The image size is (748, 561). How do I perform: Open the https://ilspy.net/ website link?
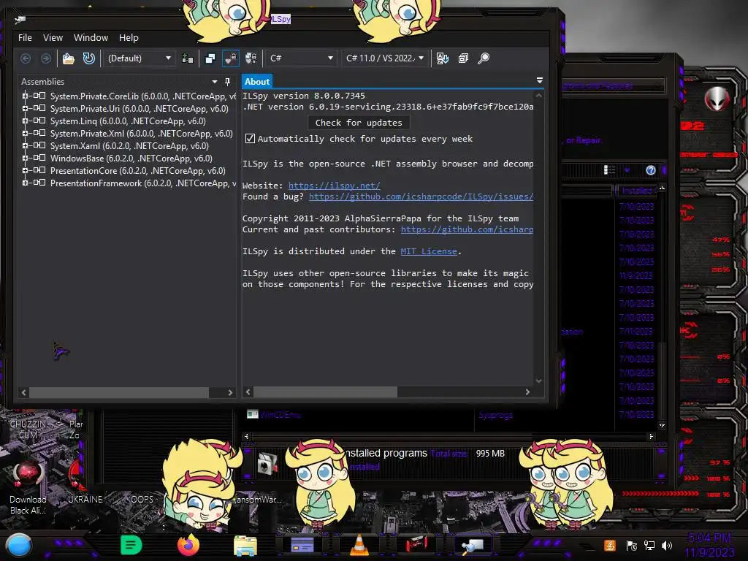pyautogui.click(x=334, y=186)
